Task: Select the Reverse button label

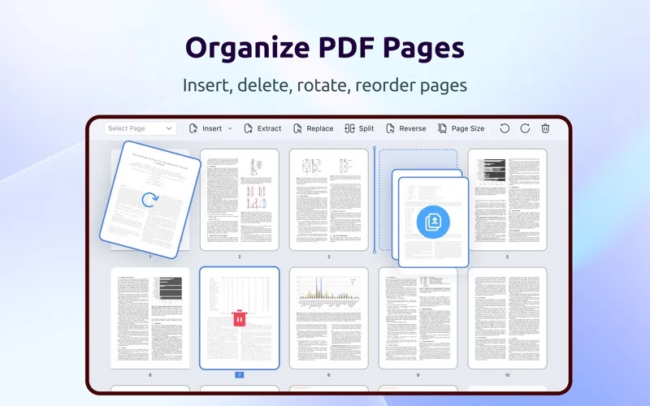Action: pyautogui.click(x=413, y=128)
